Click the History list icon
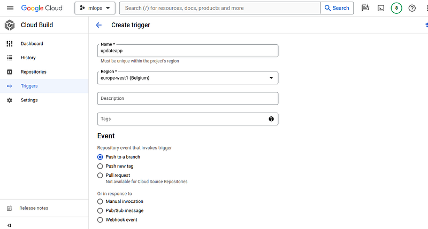 (x=10, y=58)
